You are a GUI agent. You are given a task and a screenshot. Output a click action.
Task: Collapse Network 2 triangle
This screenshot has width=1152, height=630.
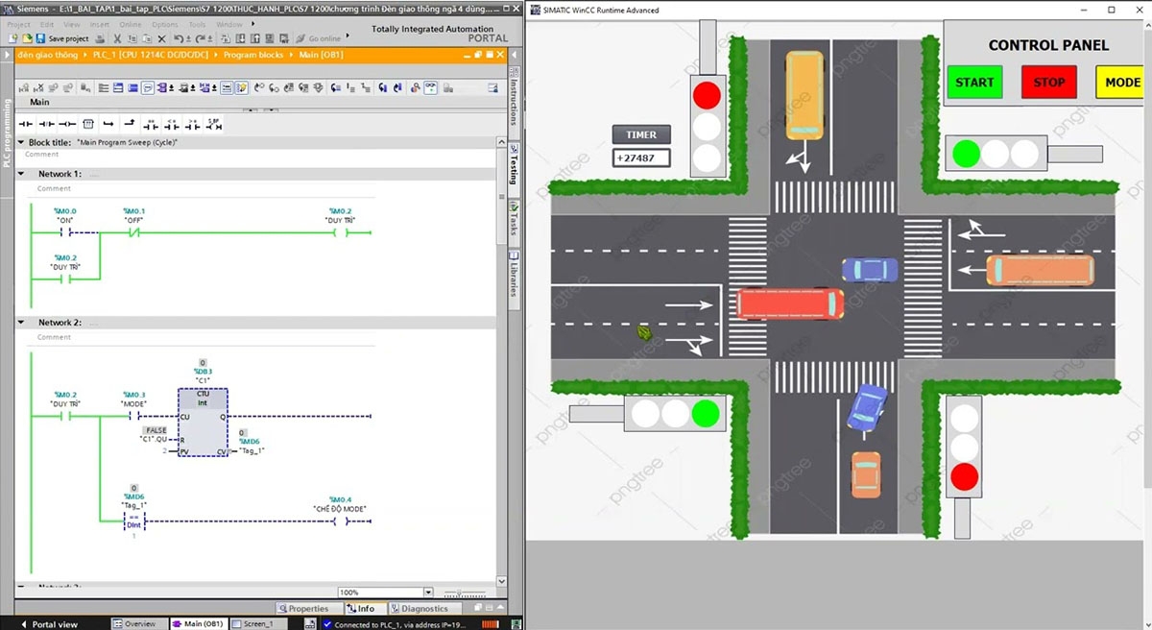point(21,323)
